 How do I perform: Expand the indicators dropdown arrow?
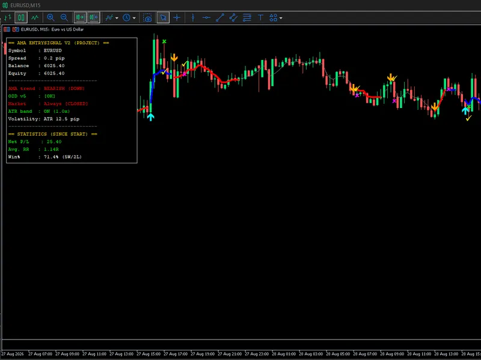(117, 18)
